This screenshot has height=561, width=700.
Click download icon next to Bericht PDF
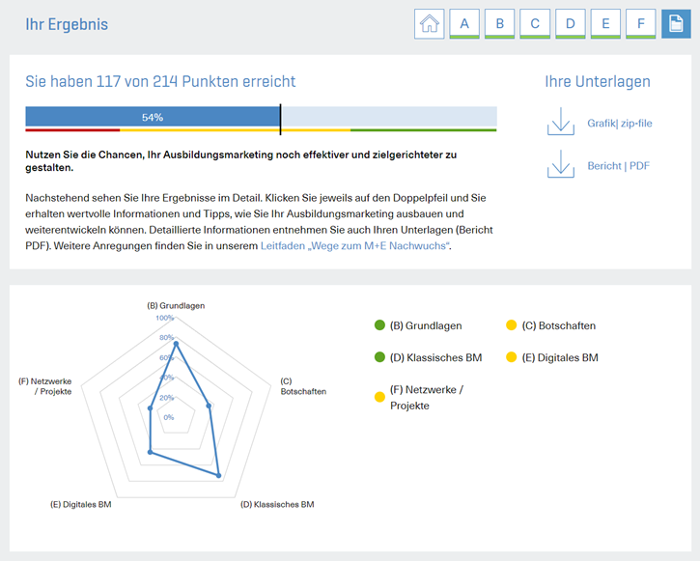[x=561, y=164]
